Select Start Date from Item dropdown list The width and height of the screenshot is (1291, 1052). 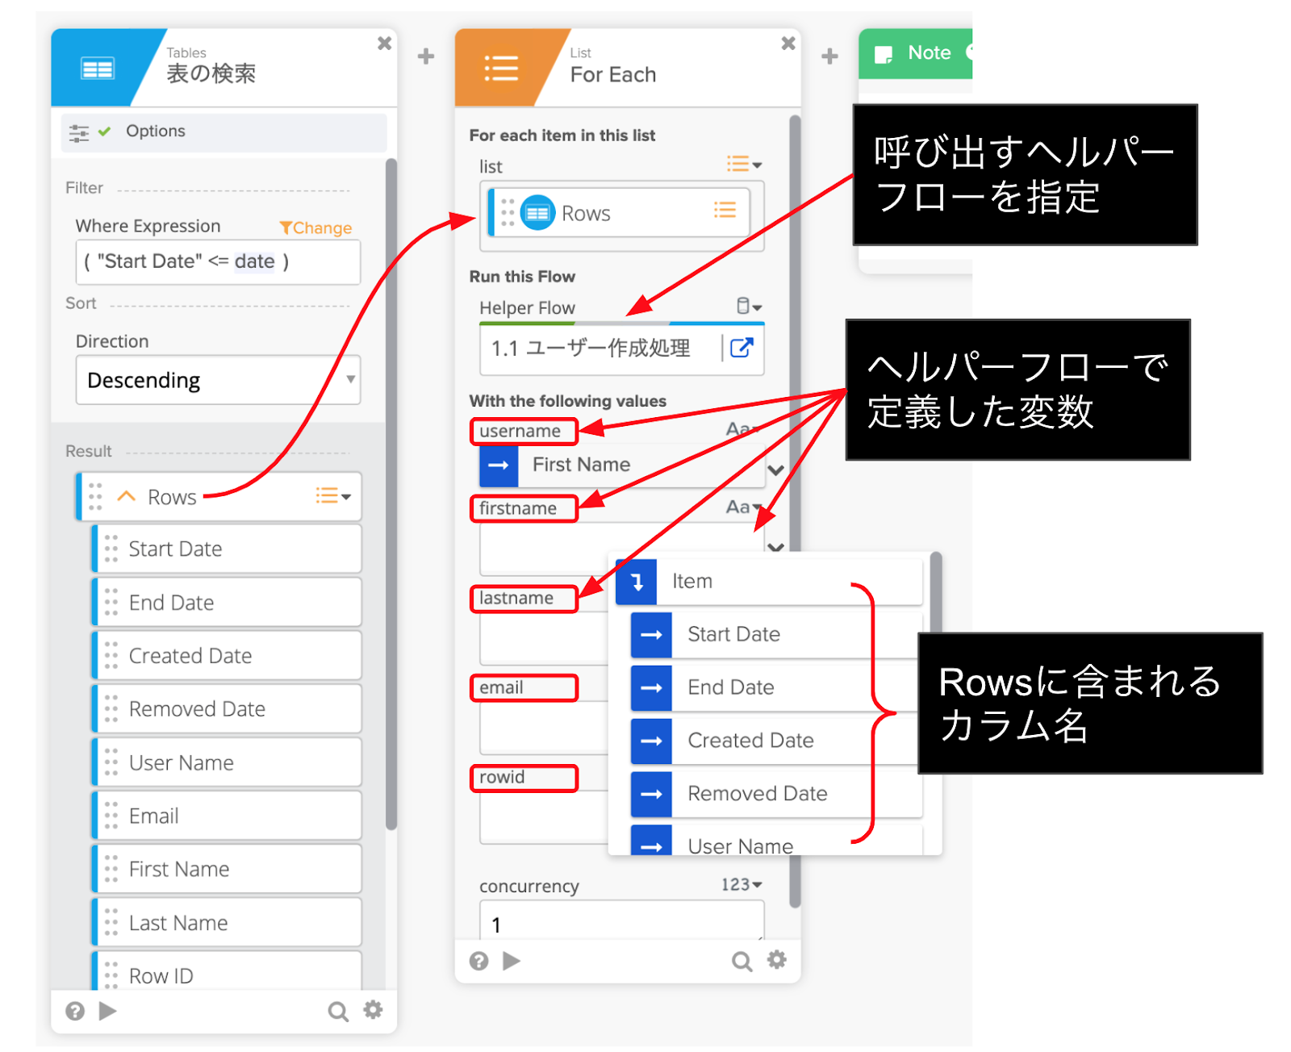click(x=733, y=634)
